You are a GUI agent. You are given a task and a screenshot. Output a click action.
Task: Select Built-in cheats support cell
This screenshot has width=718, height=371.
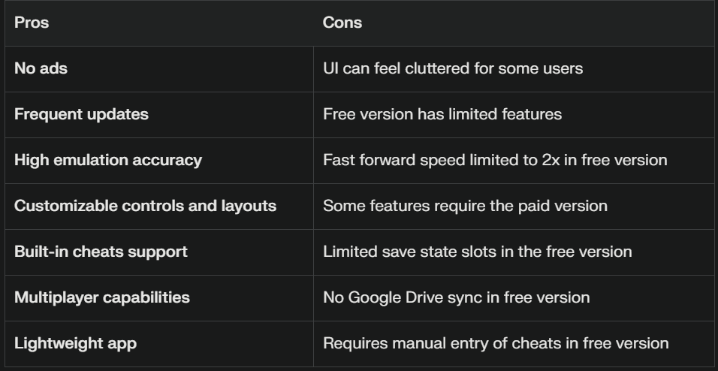[x=159, y=252]
